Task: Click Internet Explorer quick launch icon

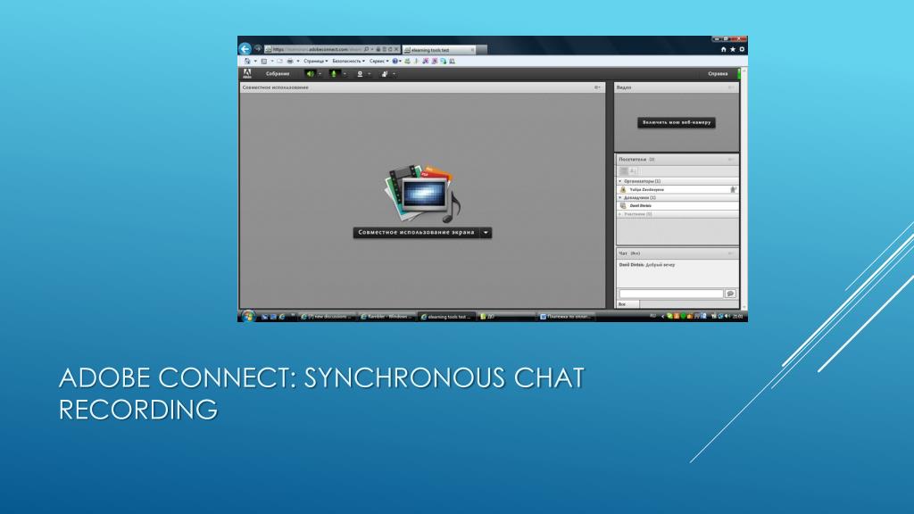Action: click(282, 317)
